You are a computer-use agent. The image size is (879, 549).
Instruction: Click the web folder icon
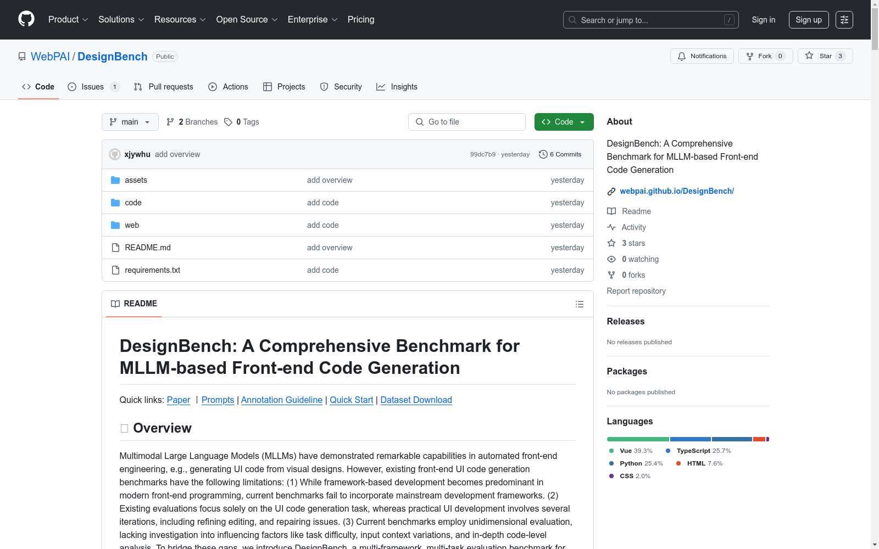[115, 225]
